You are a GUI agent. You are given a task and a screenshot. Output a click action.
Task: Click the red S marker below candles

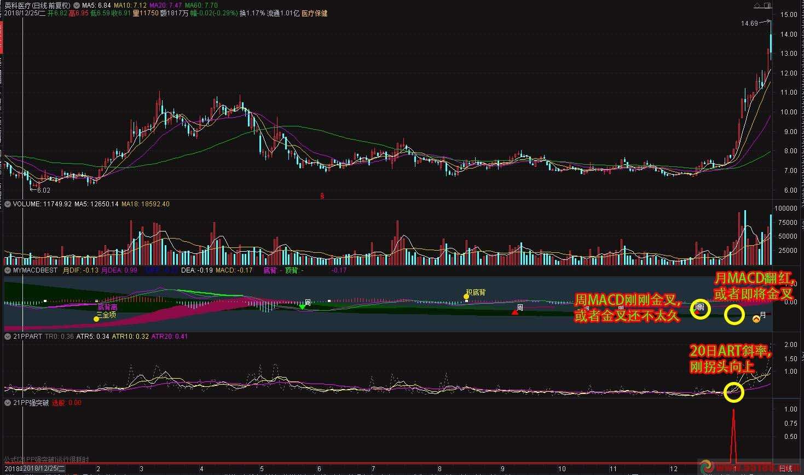[x=322, y=195]
